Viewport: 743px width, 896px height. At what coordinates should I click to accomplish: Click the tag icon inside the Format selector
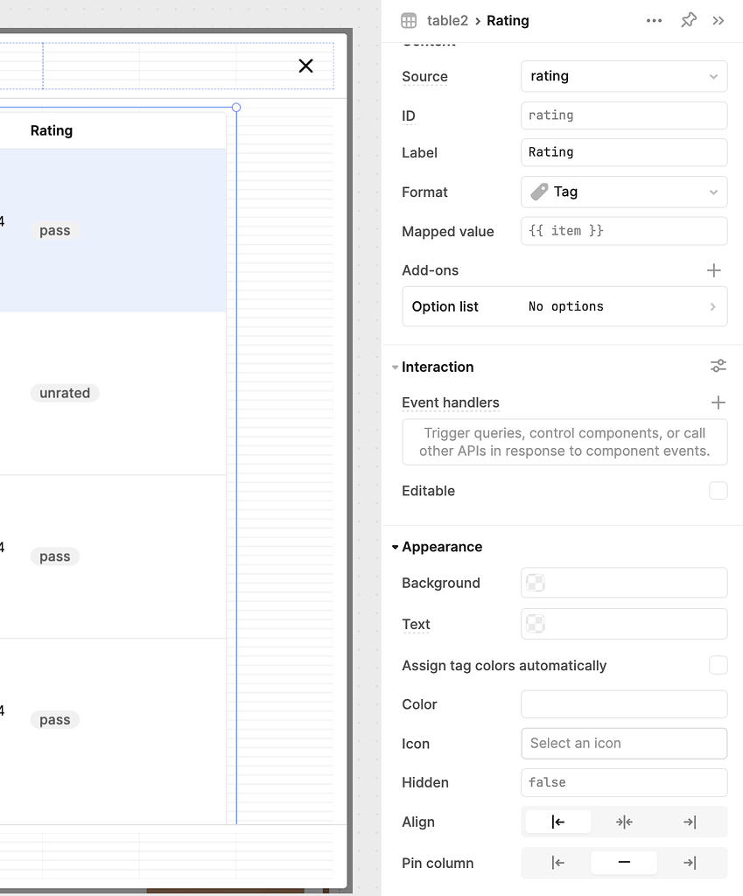click(x=539, y=192)
